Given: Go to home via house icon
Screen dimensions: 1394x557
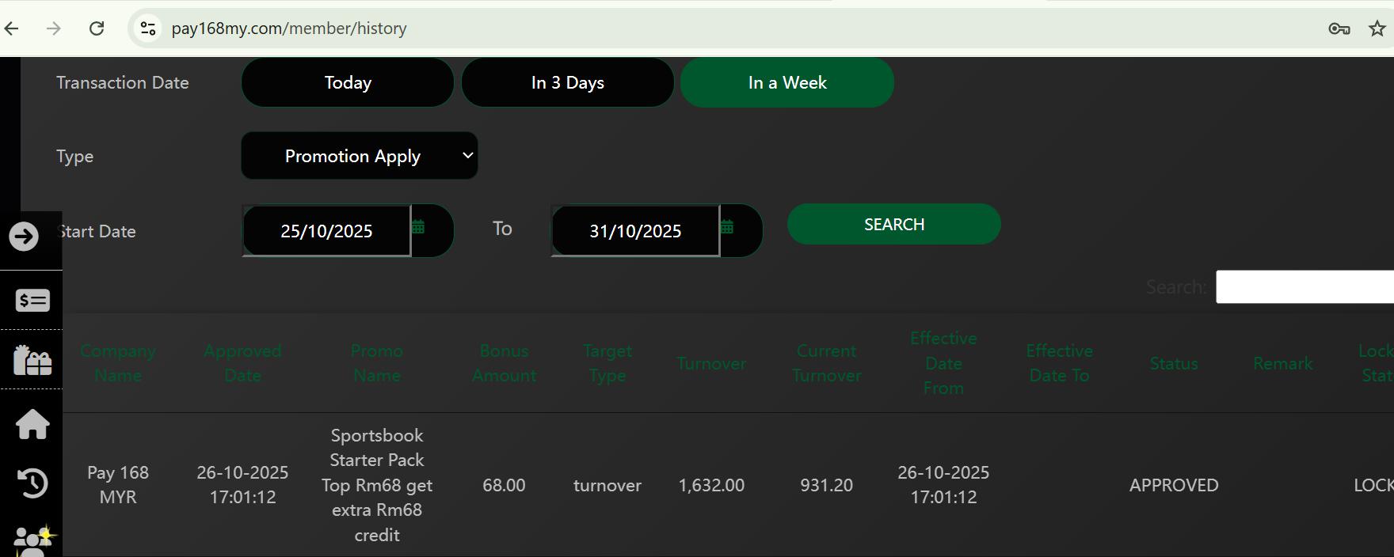Looking at the screenshot, I should click(32, 424).
